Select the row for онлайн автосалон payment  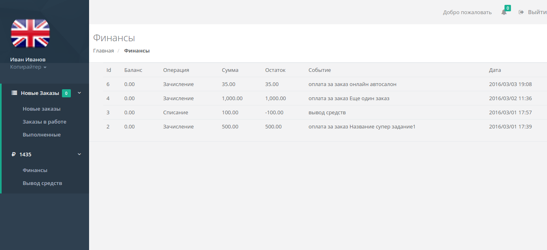tap(352, 84)
